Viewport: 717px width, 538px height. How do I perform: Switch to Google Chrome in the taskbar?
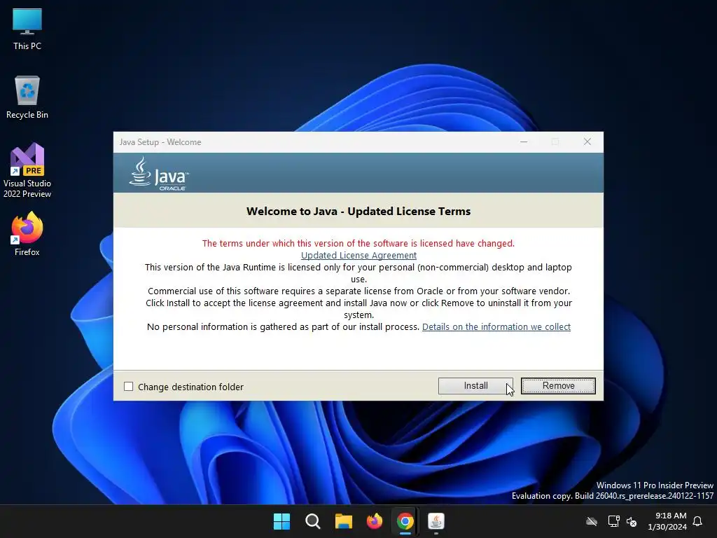(x=405, y=521)
